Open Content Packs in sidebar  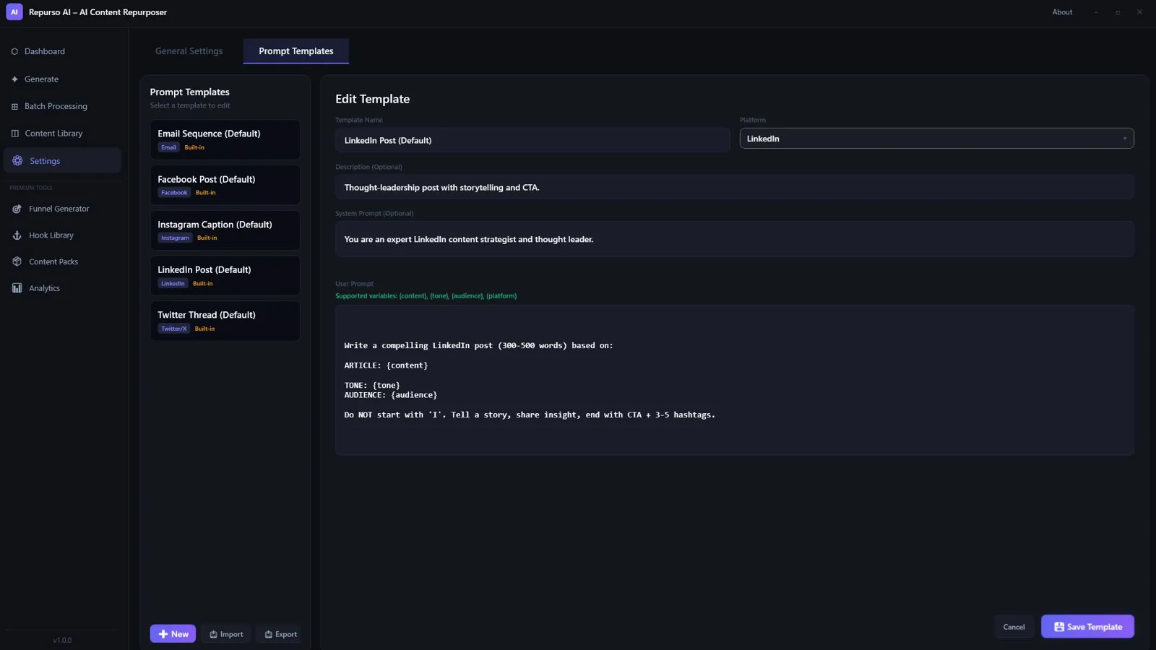coord(62,261)
